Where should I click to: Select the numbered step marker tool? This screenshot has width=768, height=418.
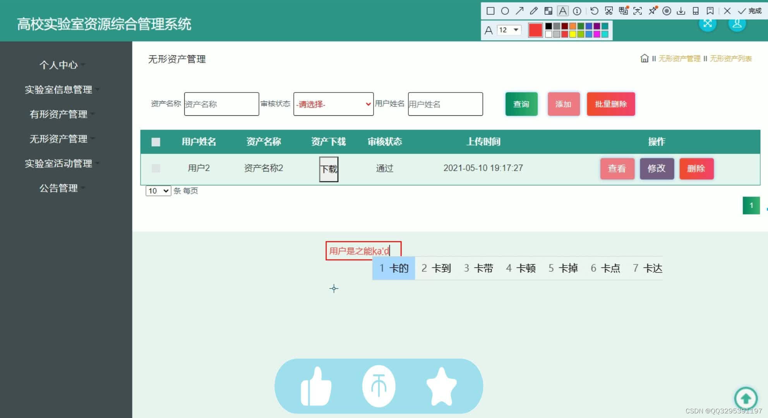577,11
